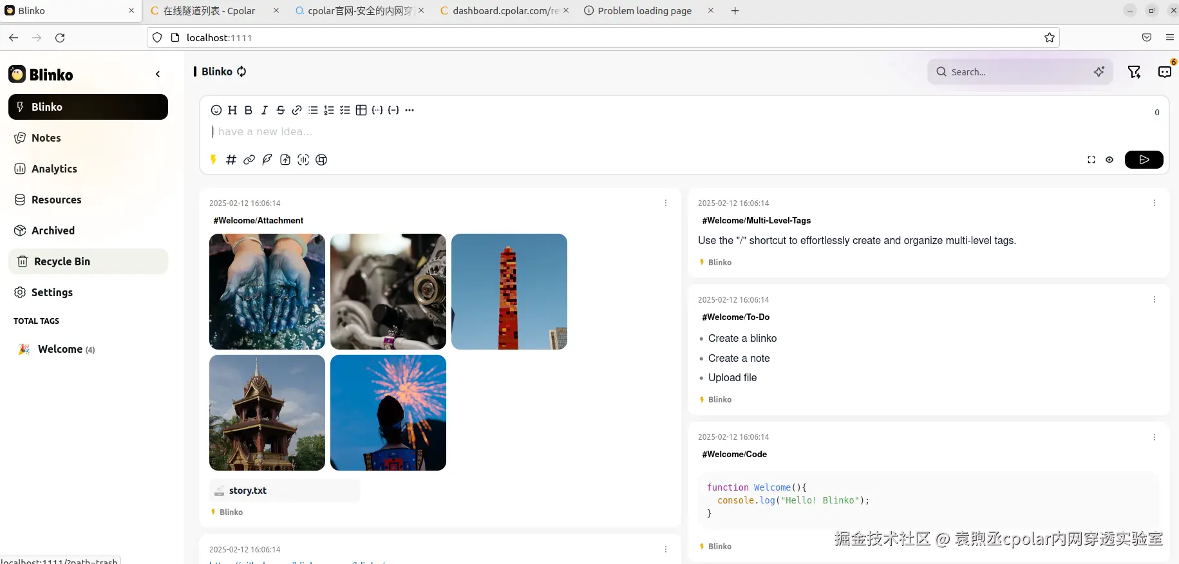The height and width of the screenshot is (564, 1179).
Task: Insert a link from formatting toolbar
Action: [x=297, y=110]
